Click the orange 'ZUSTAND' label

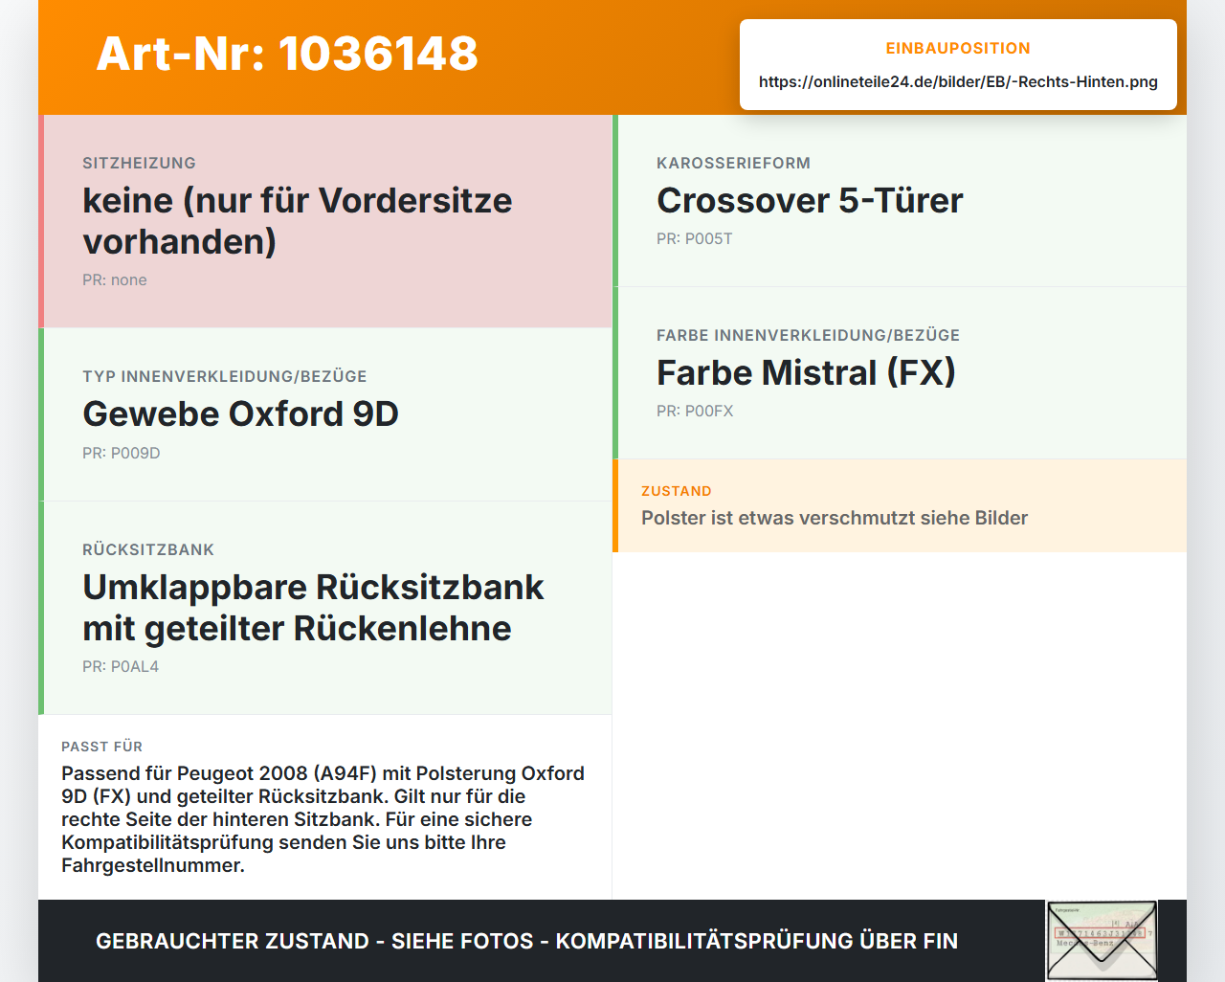point(677,491)
